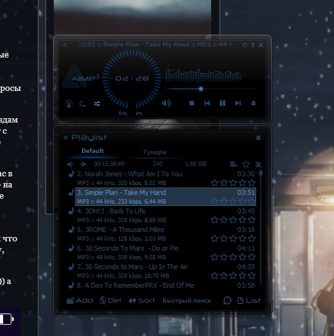Click the note icon beside 3ROME track
This screenshot has height=336, width=334.
71,230
